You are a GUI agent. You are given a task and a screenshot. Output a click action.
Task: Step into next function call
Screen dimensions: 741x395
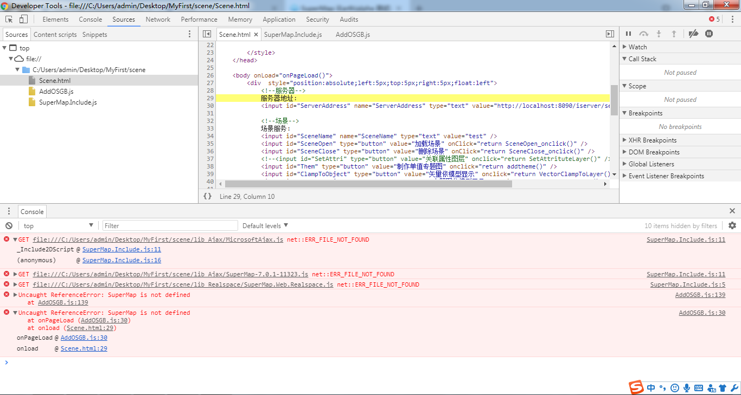point(659,34)
